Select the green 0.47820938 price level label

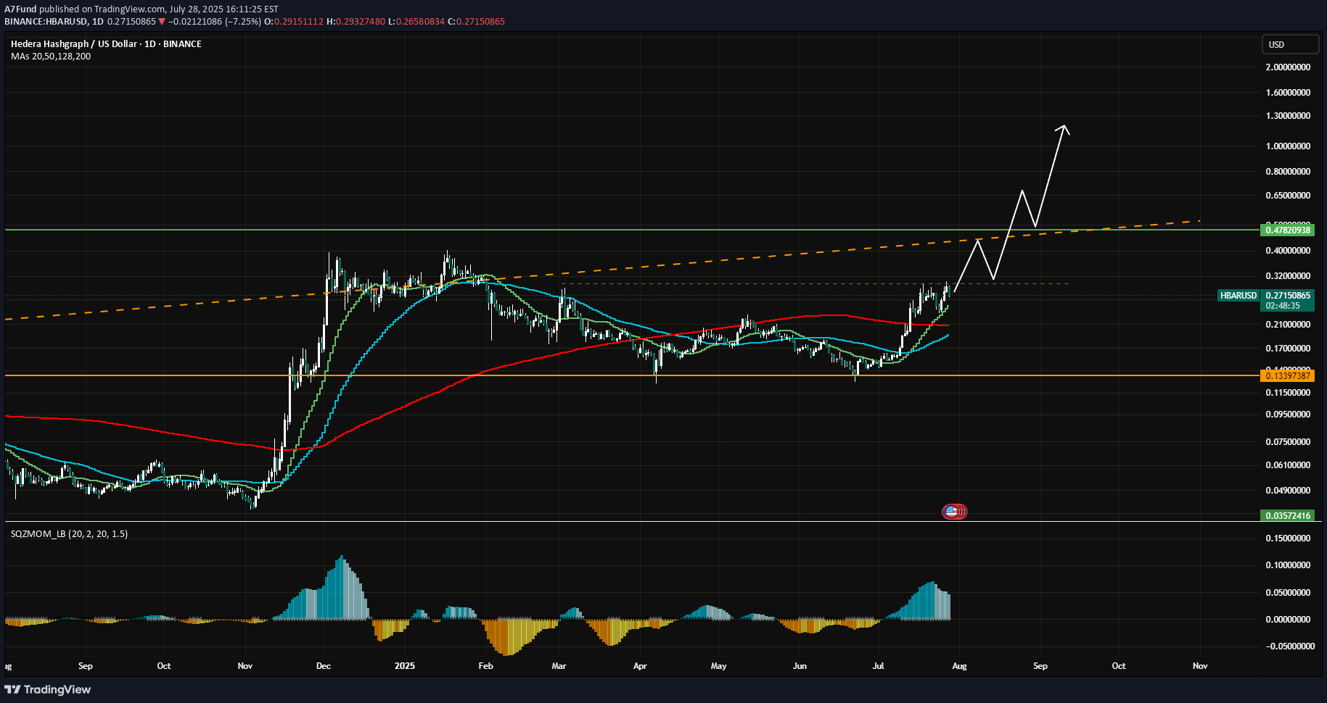[1289, 230]
